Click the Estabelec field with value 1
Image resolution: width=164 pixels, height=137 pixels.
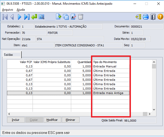coord(27,27)
